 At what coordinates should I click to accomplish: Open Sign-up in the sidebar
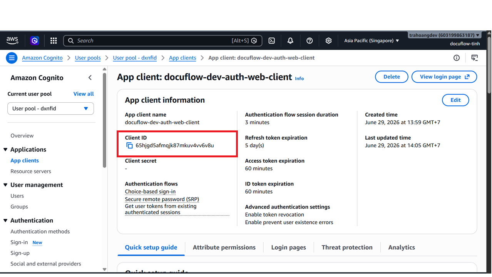click(20, 253)
